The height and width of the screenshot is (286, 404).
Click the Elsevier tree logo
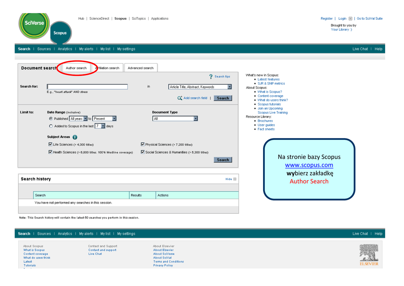tap(368, 252)
